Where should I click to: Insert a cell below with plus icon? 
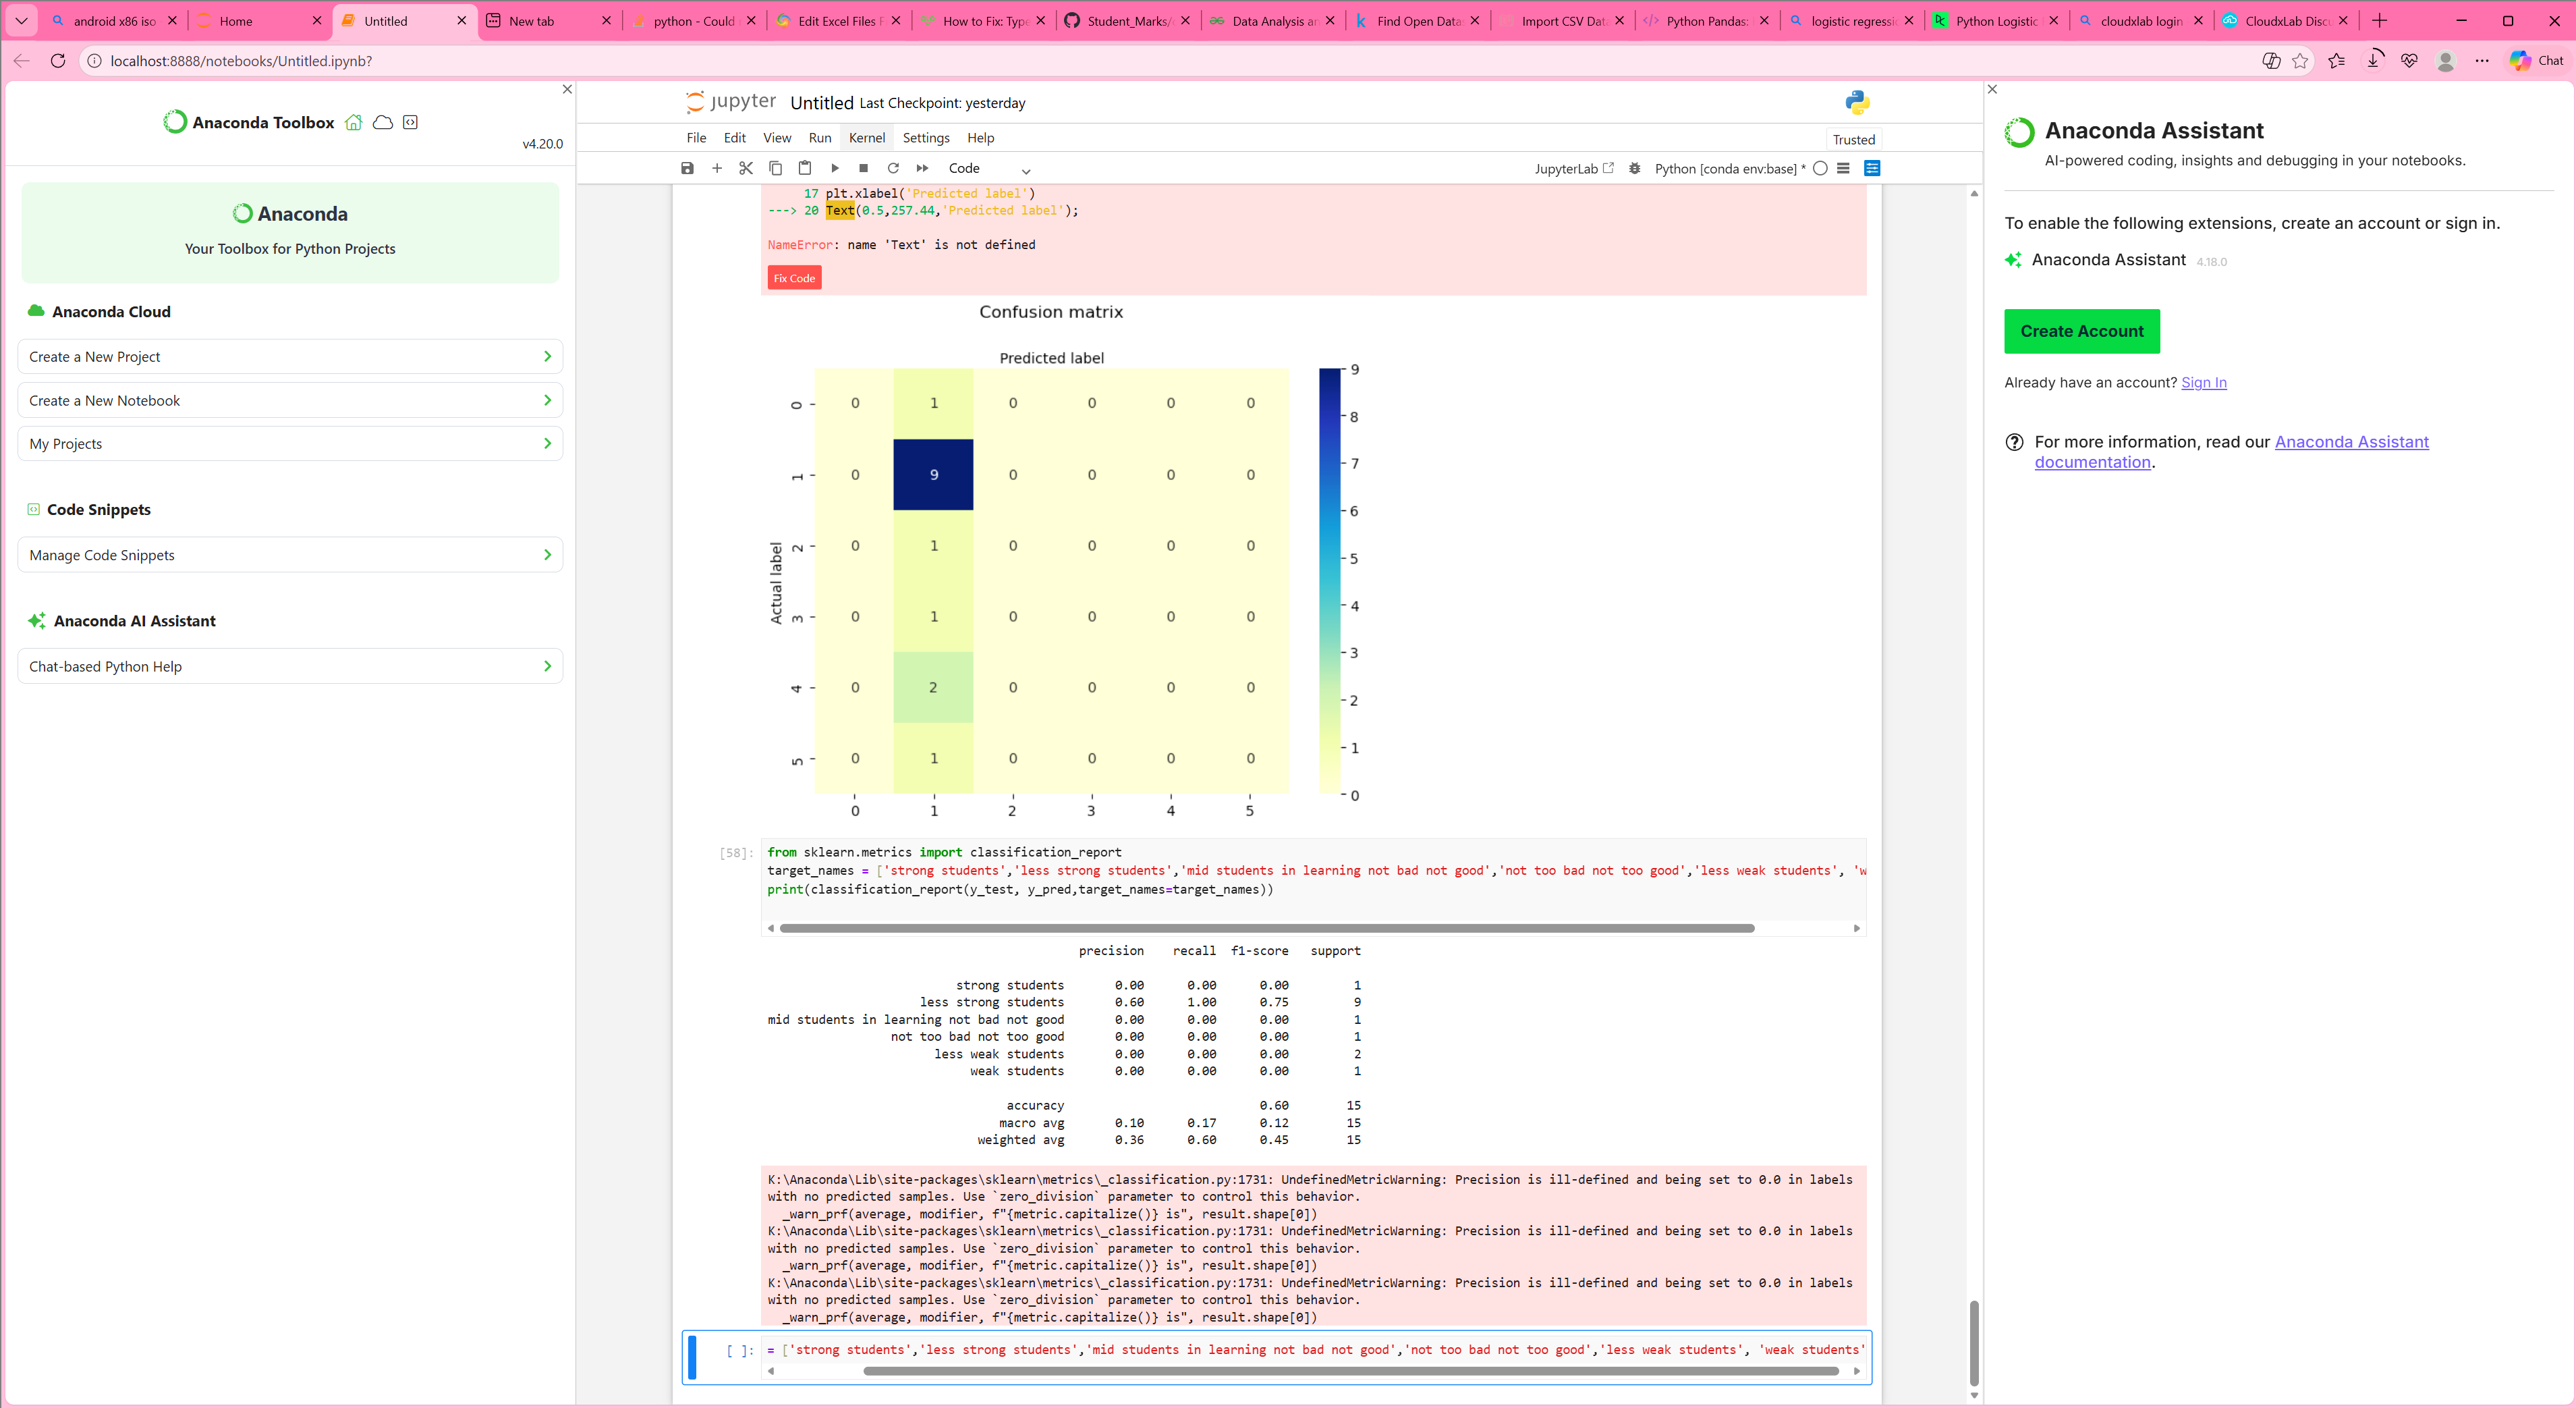716,168
